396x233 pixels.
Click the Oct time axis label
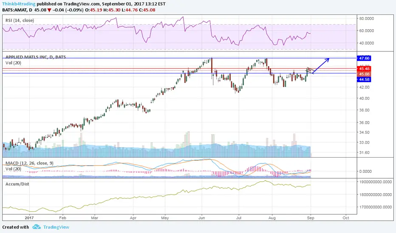coord(346,218)
